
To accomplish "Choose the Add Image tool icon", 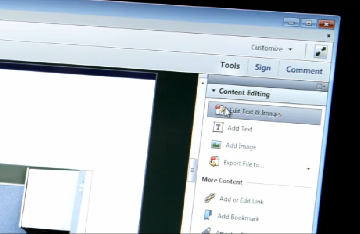I will [x=216, y=144].
